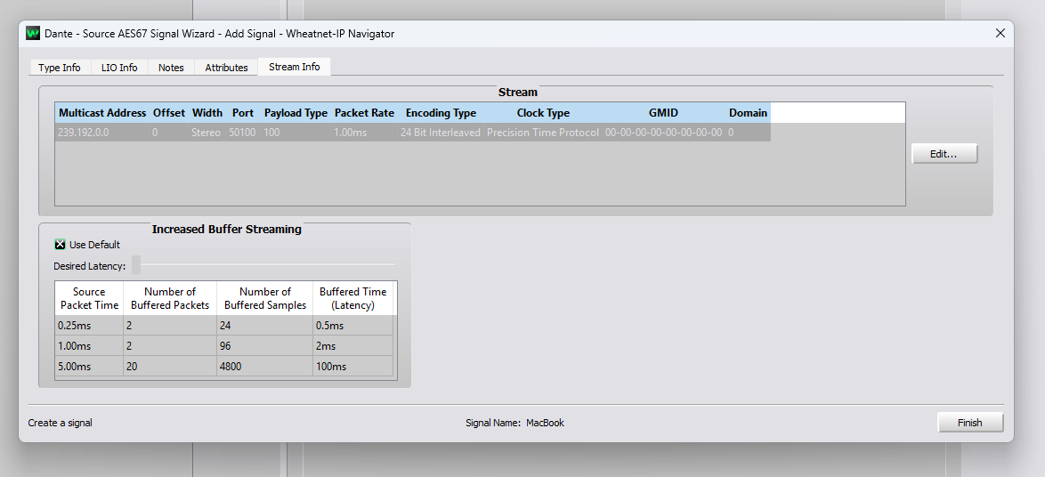The image size is (1045, 477).
Task: Click the 50100 port value
Action: tap(243, 133)
